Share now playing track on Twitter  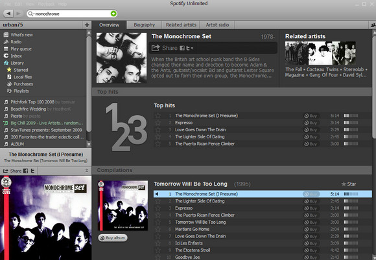click(32, 171)
